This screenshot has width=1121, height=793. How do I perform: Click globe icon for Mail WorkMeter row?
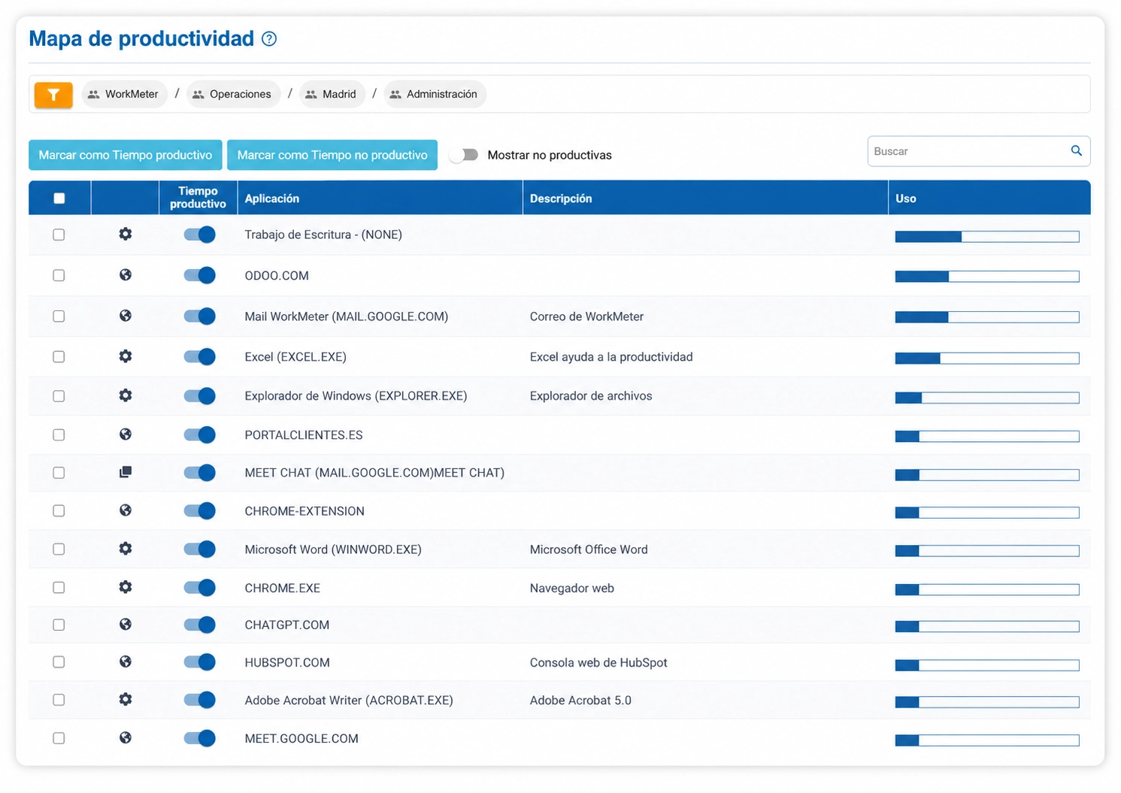(x=126, y=316)
